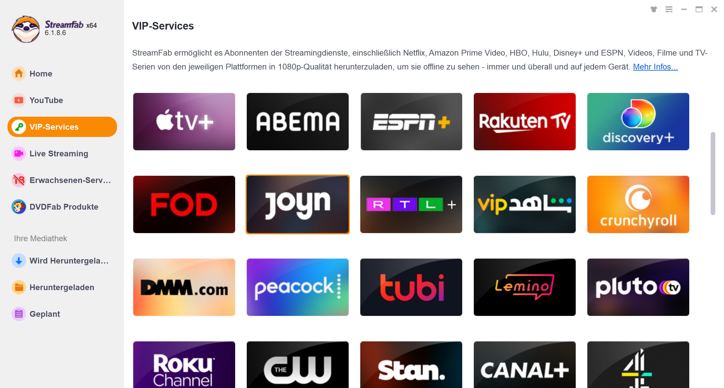Open Apple TV+ streaming service
Image resolution: width=724 pixels, height=388 pixels.
tap(184, 122)
